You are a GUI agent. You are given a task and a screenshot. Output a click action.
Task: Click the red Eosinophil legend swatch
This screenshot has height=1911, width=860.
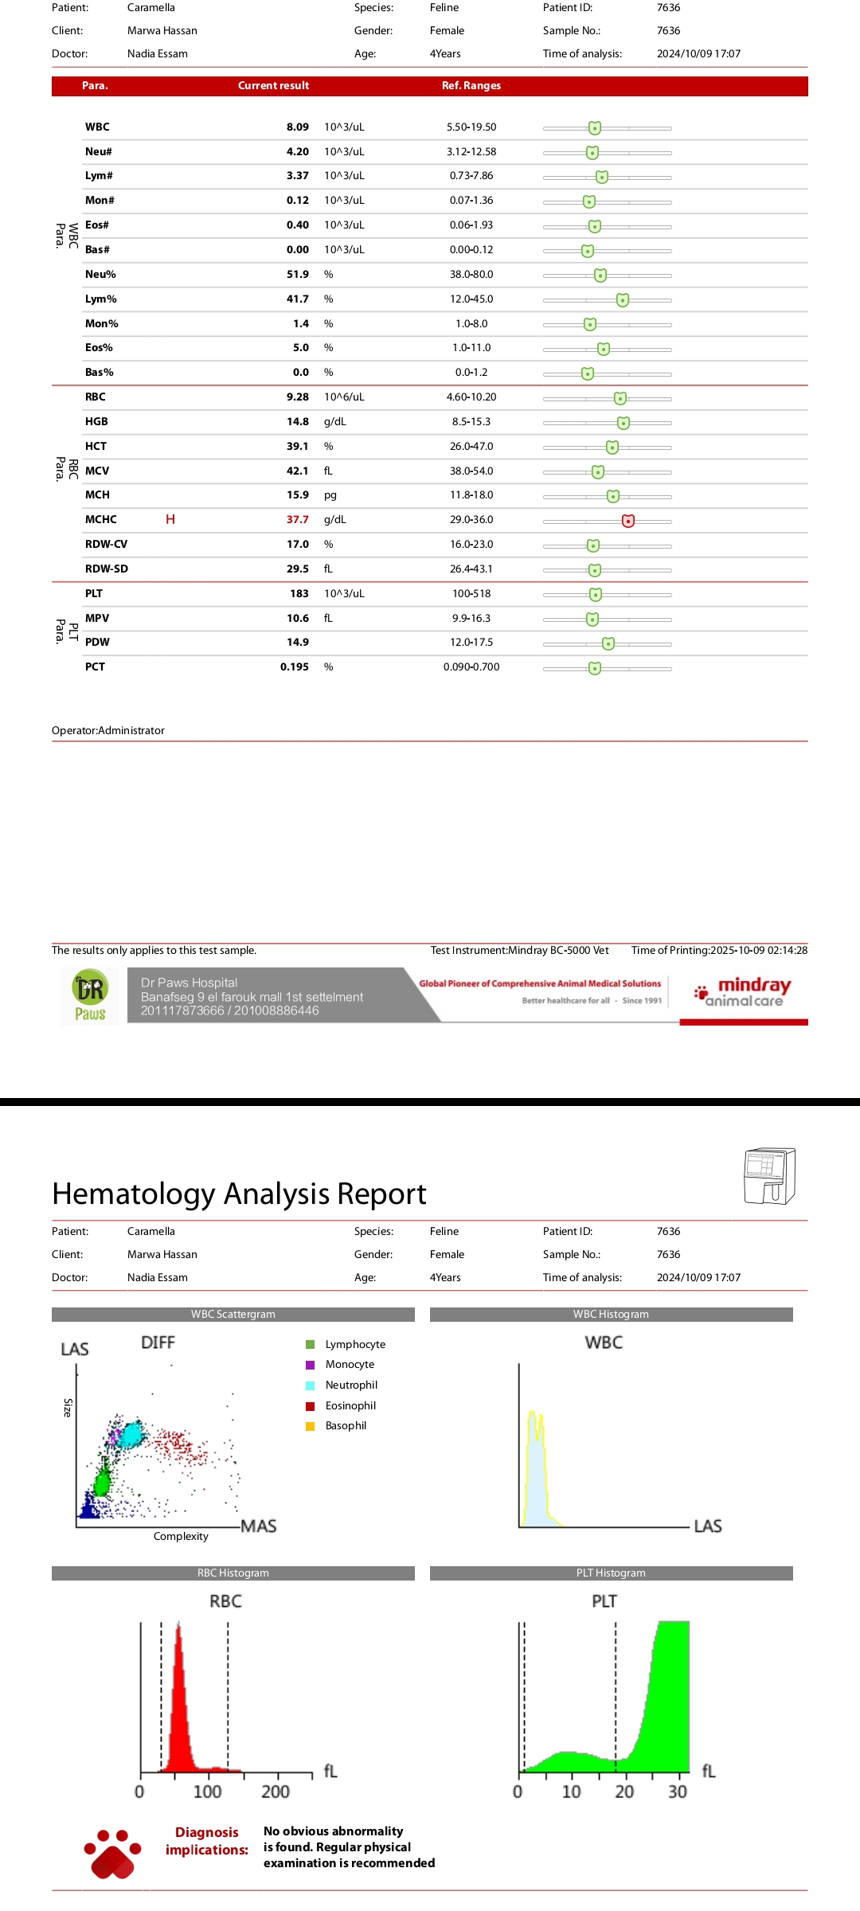[311, 1406]
